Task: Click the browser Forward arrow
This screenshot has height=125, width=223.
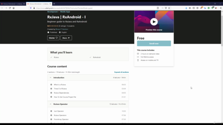Action: tap(6, 8)
